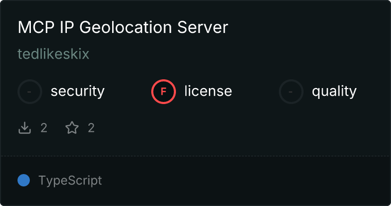Viewport: 391px width, 206px height.
Task: Click empty space right of the quality label
Action: click(x=372, y=92)
